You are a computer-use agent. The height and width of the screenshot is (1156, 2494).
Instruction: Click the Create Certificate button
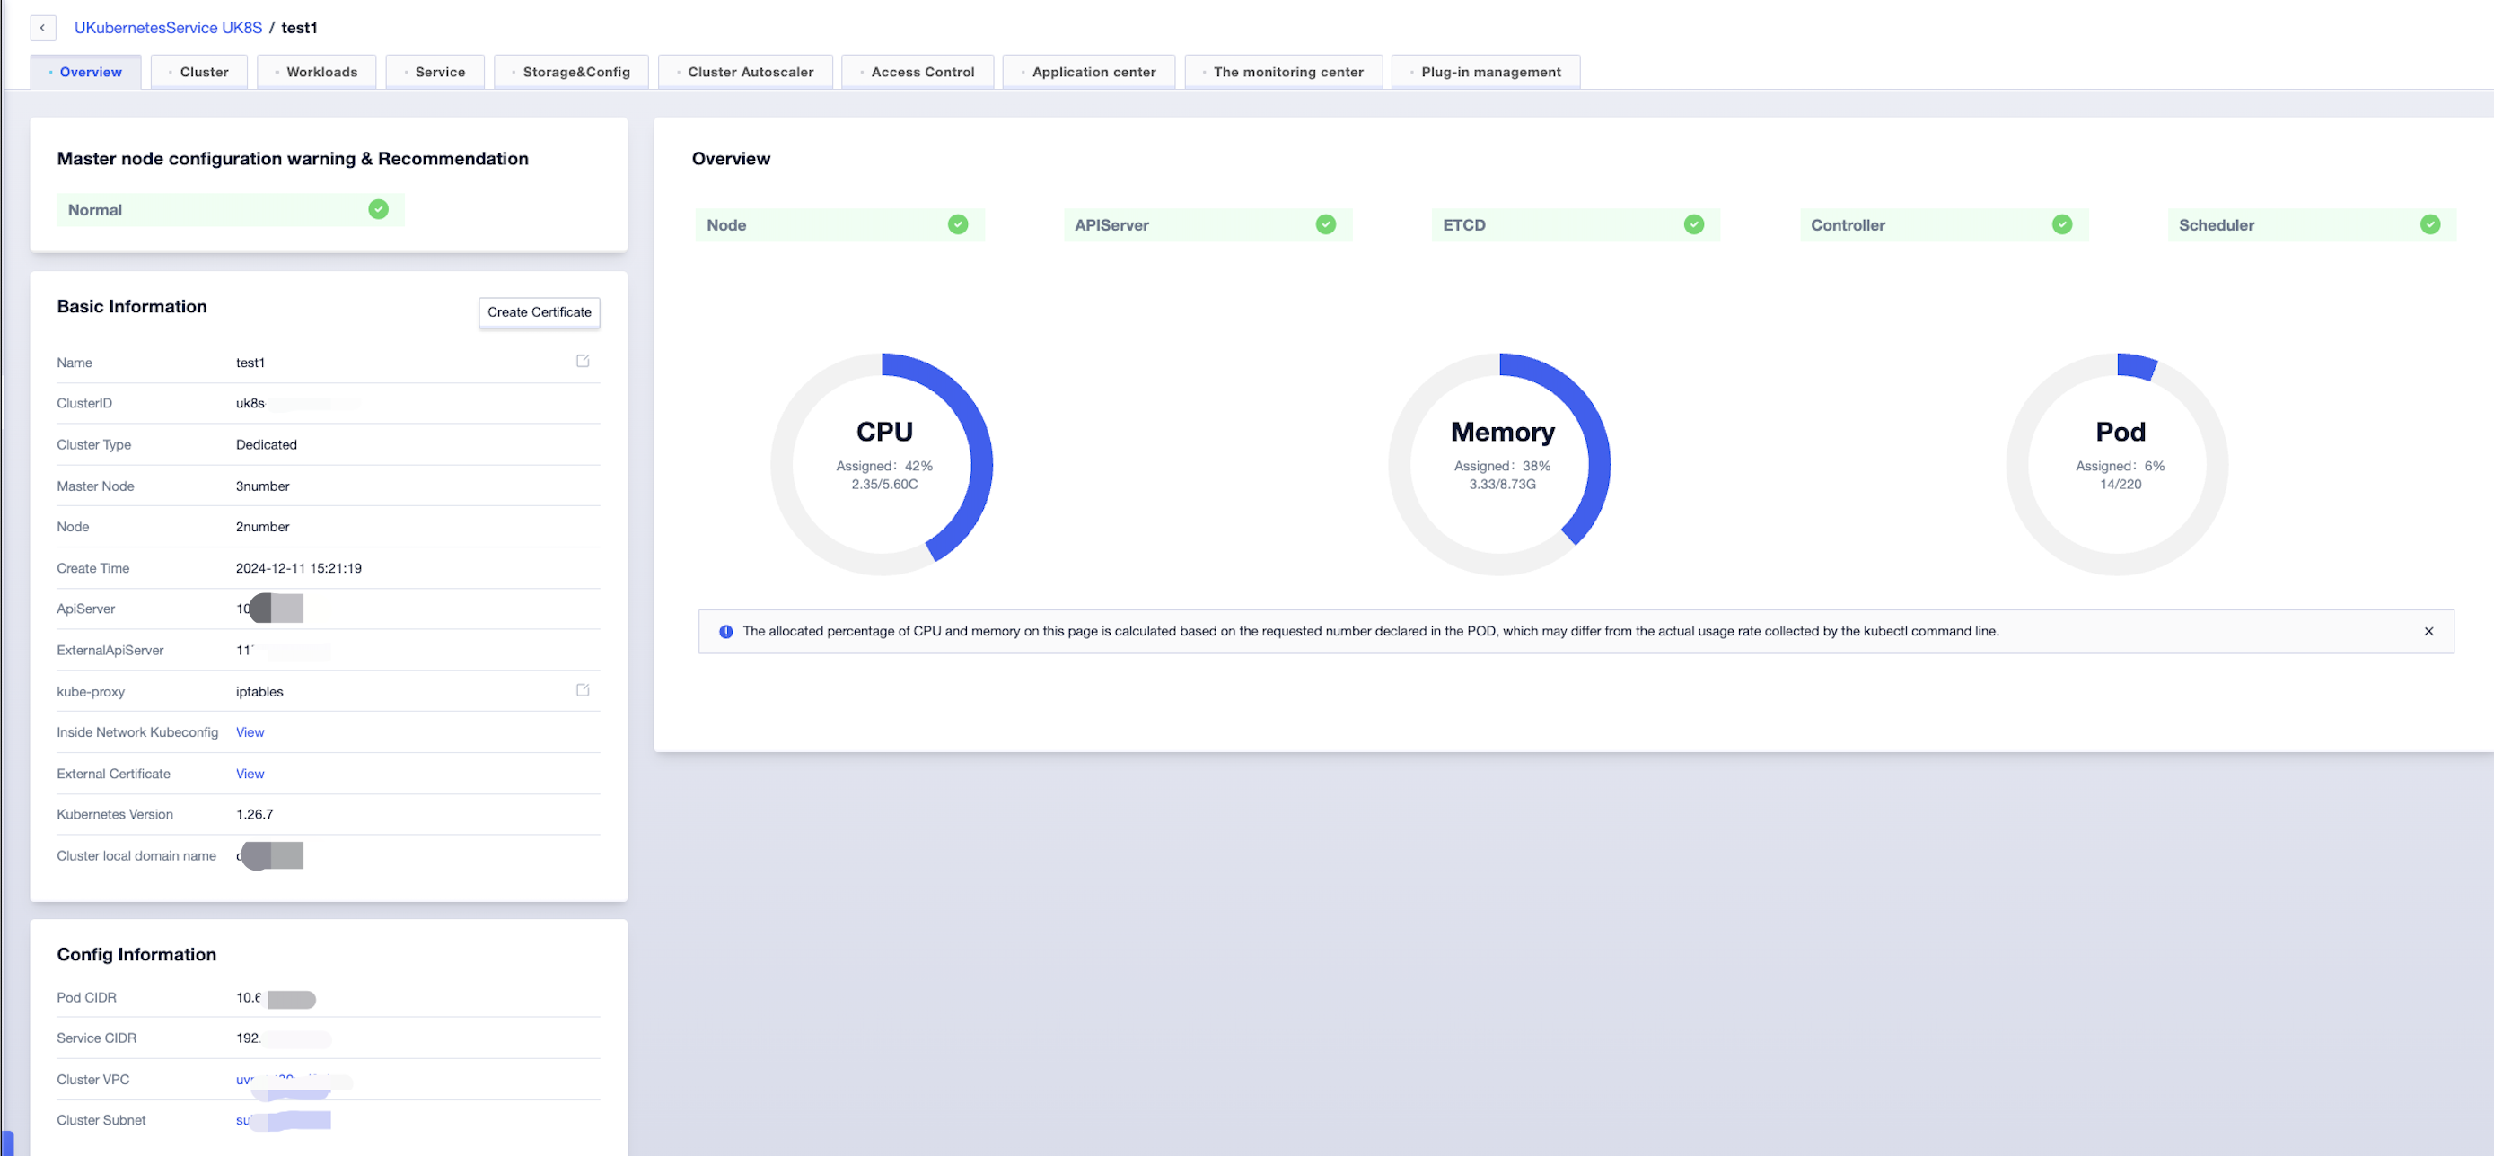[540, 311]
